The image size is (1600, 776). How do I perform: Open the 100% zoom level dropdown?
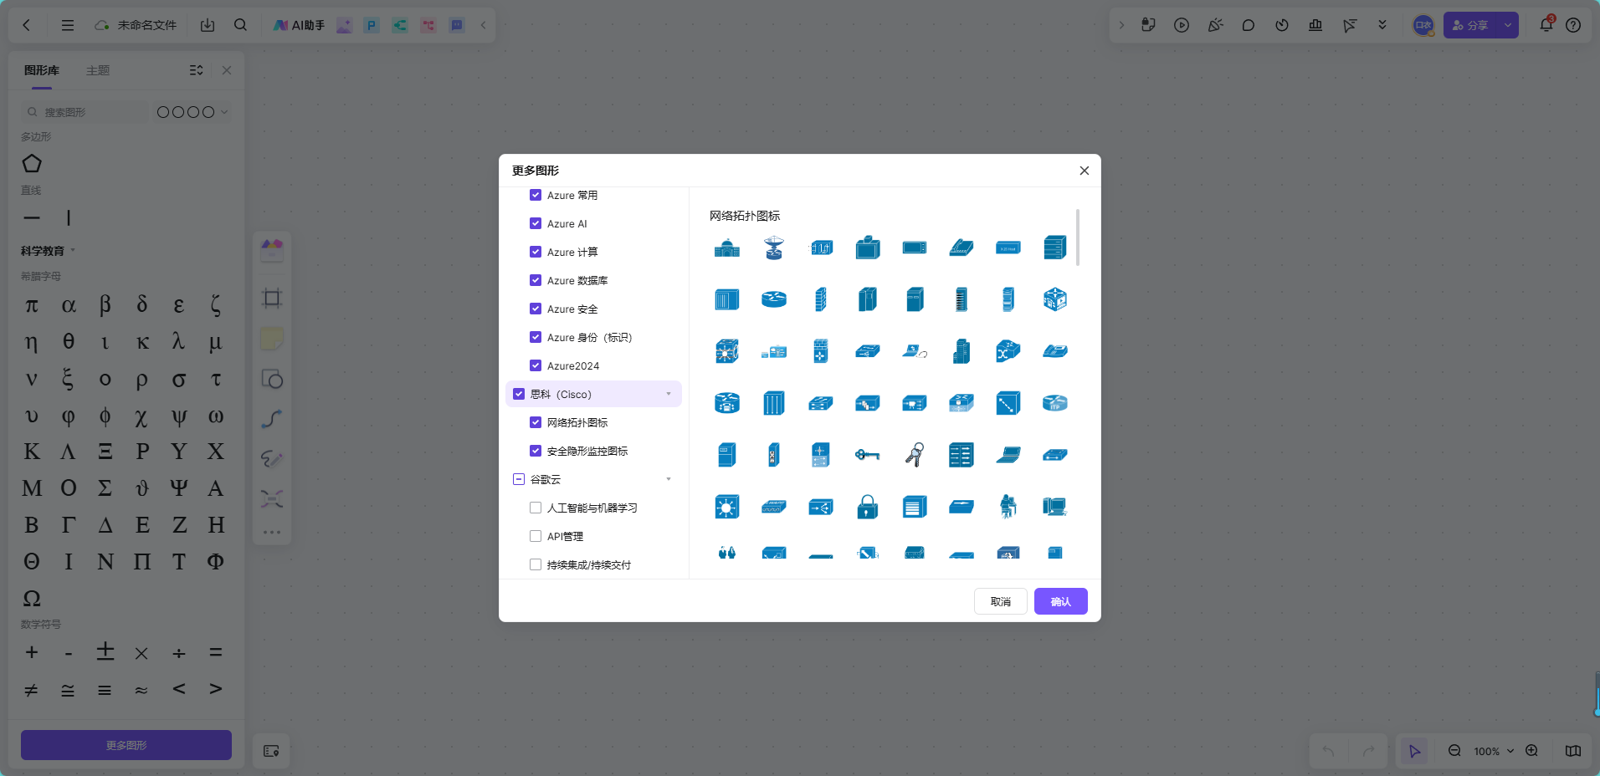tap(1494, 751)
